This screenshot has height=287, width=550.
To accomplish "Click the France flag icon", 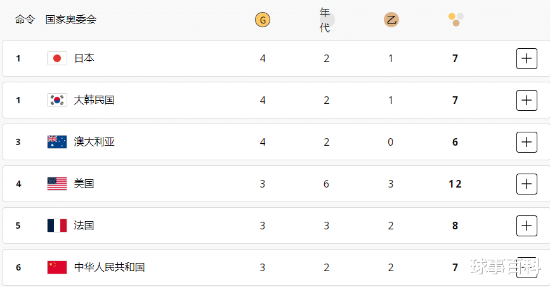I will click(57, 226).
